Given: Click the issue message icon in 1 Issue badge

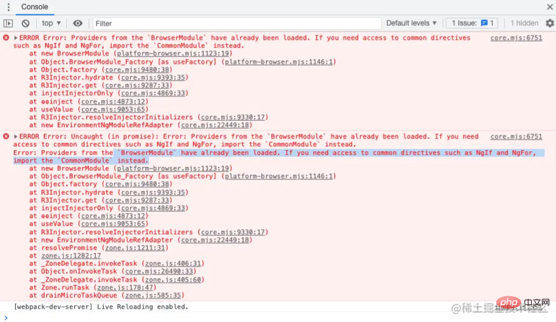Looking at the screenshot, I should point(484,23).
